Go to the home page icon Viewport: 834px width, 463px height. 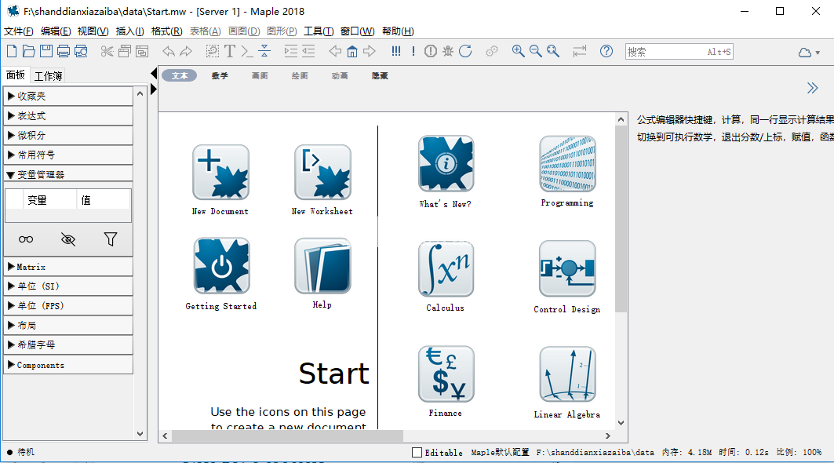(352, 51)
